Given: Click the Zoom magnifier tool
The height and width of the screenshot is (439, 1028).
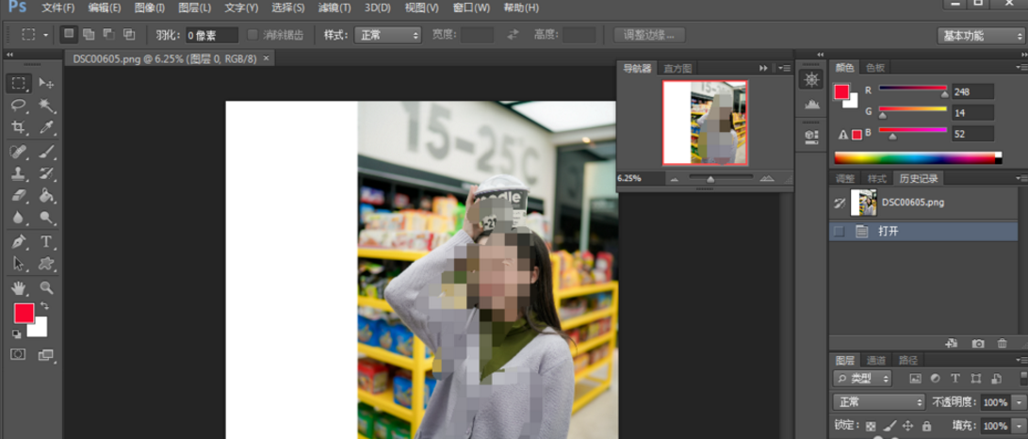Looking at the screenshot, I should pos(46,287).
